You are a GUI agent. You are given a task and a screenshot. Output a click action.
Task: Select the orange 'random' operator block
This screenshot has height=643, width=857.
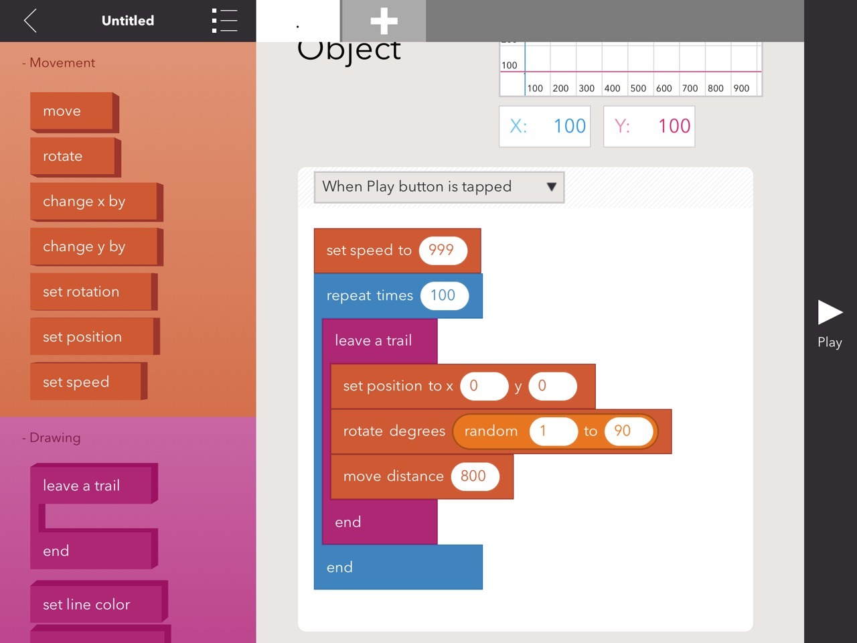491,431
